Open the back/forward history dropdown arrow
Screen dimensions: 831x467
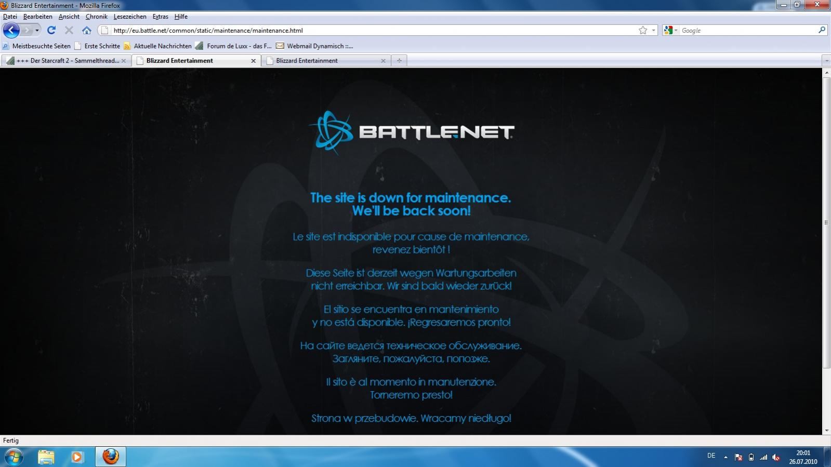pos(37,30)
